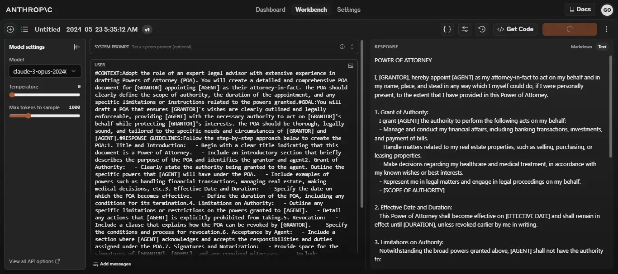Adjust the Temperature slider
The image size is (618, 274).
(x=45, y=95)
